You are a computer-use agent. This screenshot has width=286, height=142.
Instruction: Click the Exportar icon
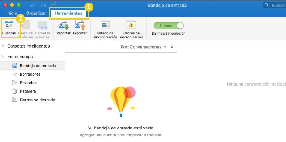[x=80, y=25]
